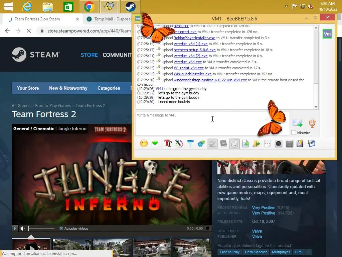Toggle the musical note sound icon

point(234,144)
